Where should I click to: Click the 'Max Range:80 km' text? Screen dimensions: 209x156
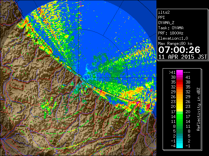(175, 44)
